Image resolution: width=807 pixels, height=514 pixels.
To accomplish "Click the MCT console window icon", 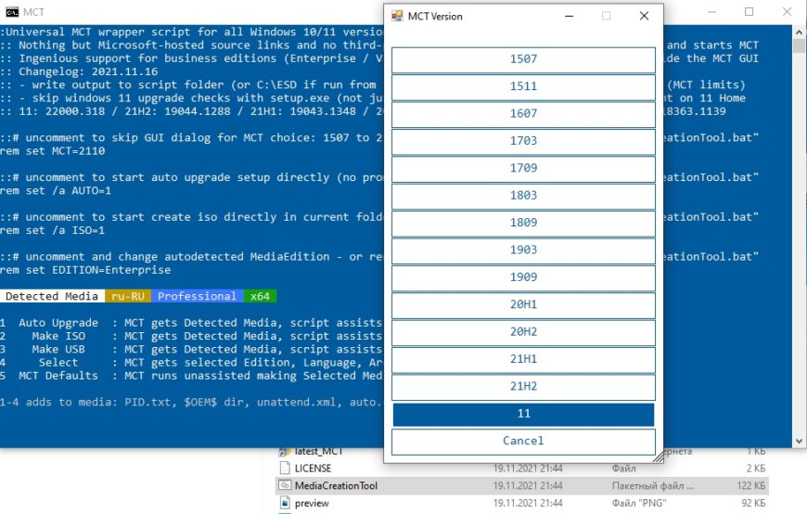I will (x=11, y=12).
